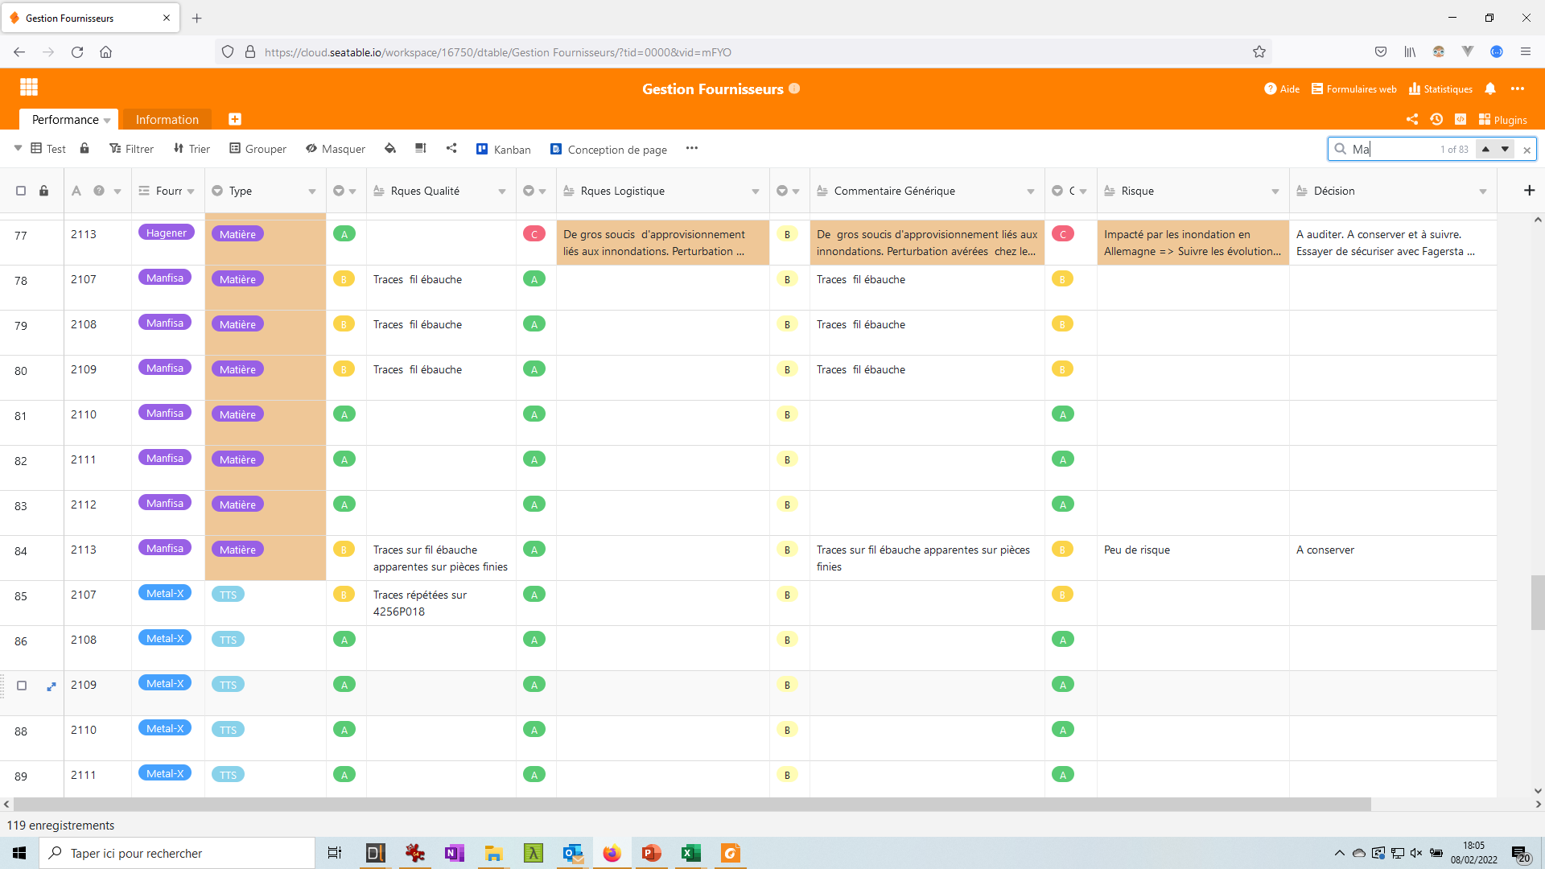Switch to the Information tab
Viewport: 1545px width, 869px height.
[167, 119]
